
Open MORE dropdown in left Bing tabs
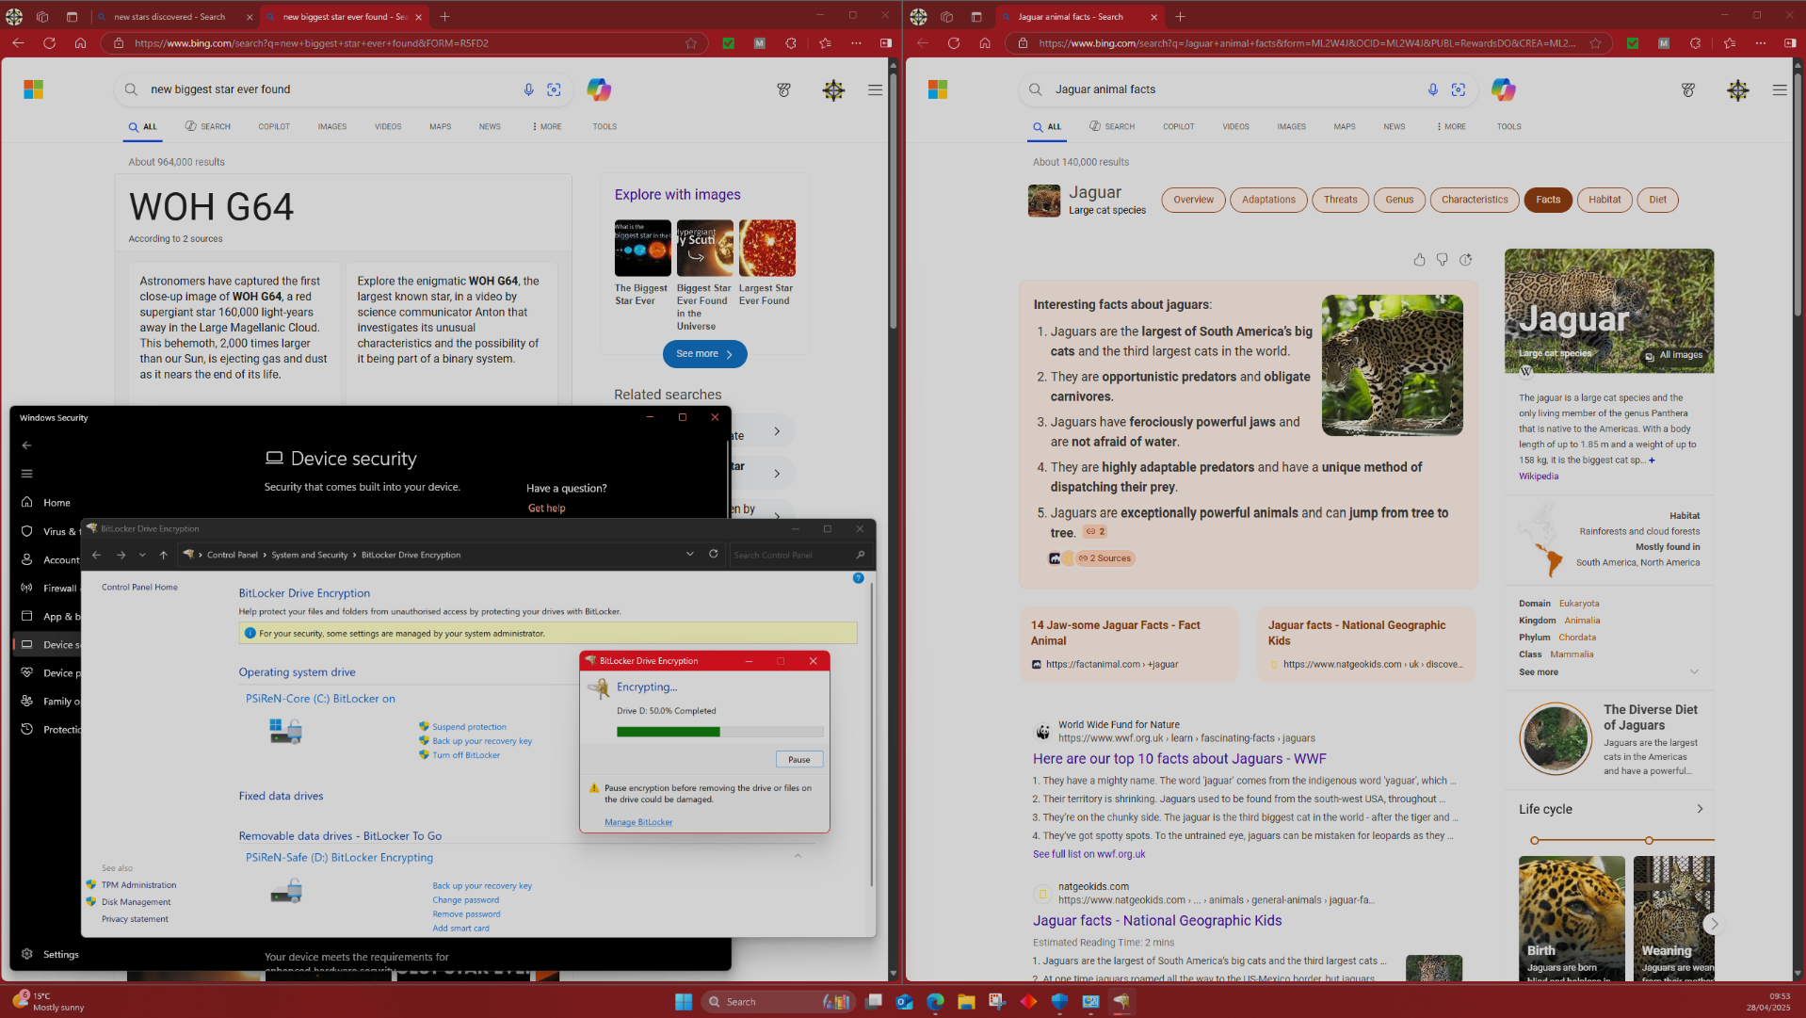pos(546,126)
